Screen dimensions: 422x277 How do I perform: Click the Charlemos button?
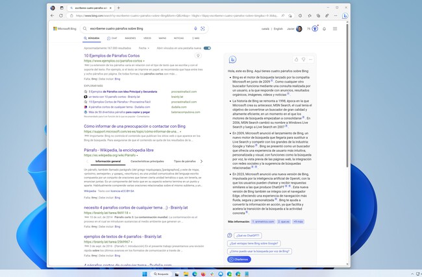[x=240, y=259]
